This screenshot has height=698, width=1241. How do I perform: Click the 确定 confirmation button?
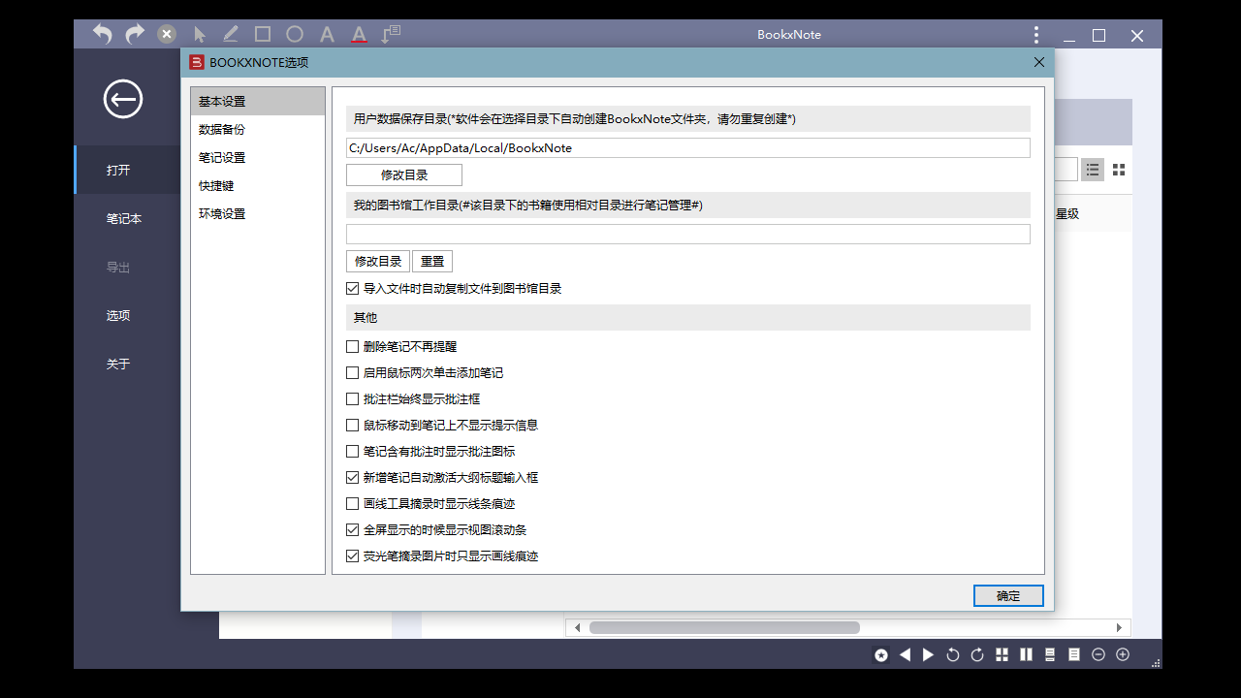click(1008, 595)
